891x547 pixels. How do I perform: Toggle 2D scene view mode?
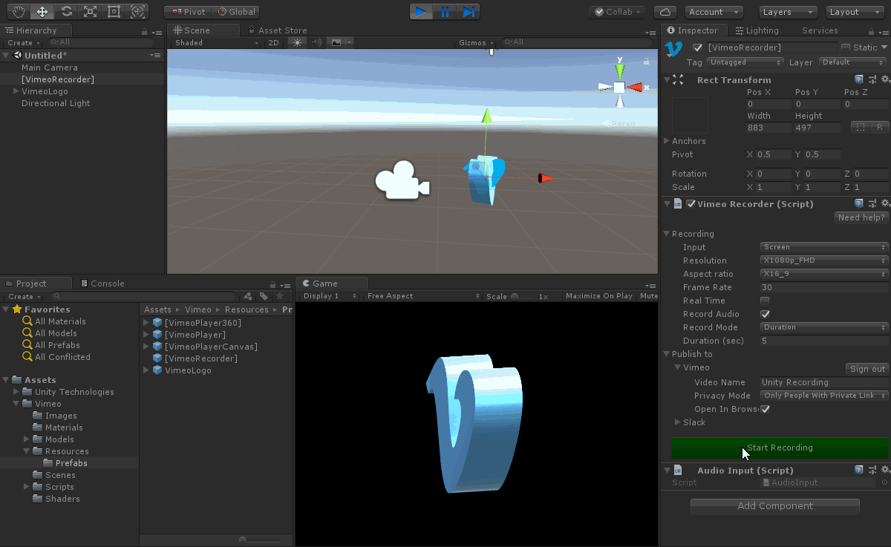274,42
